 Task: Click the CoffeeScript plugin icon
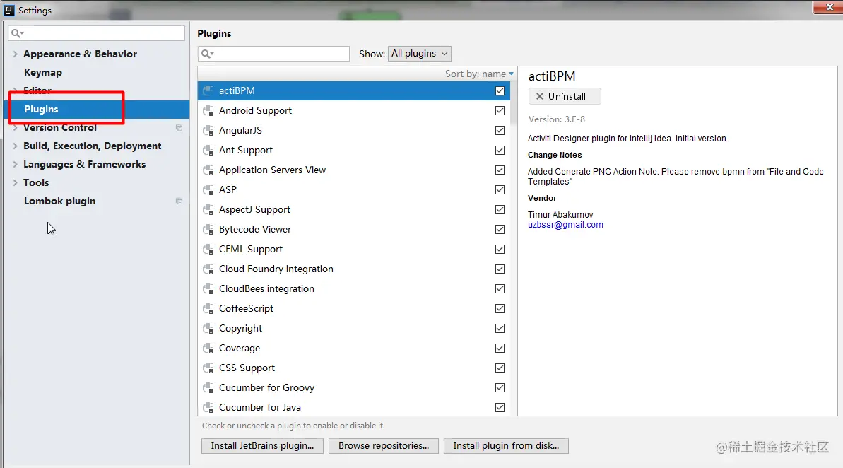coord(208,309)
